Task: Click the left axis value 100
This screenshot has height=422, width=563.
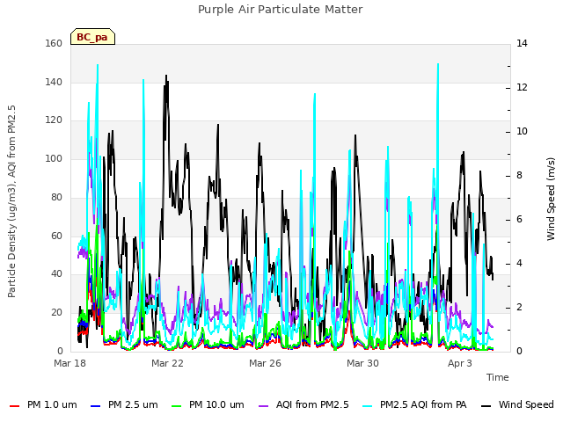Action: [x=54, y=158]
